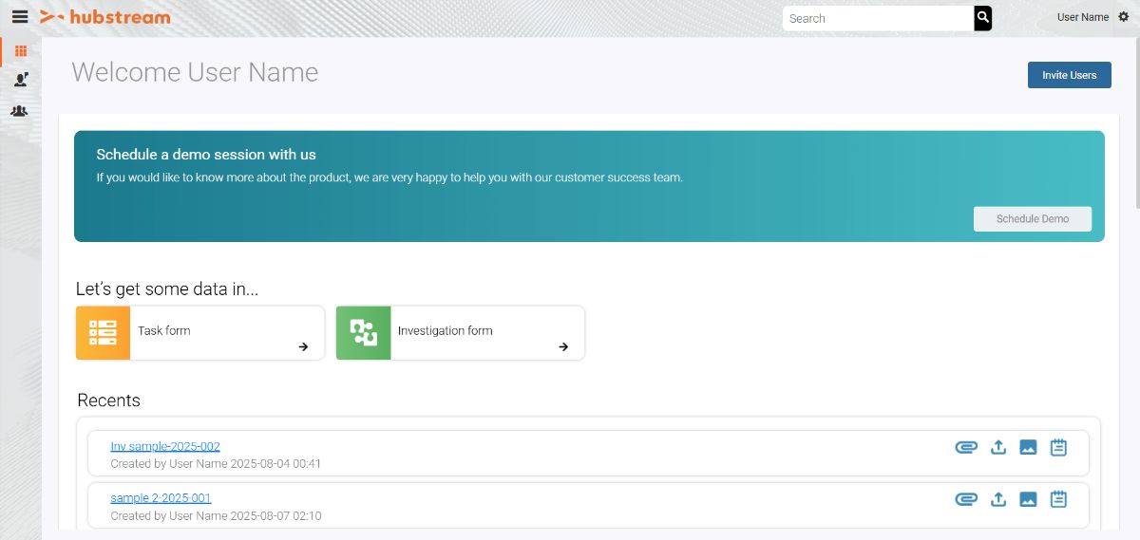1140x540 pixels.
Task: Click image icon for sample 2-2025-001
Action: coord(1028,499)
